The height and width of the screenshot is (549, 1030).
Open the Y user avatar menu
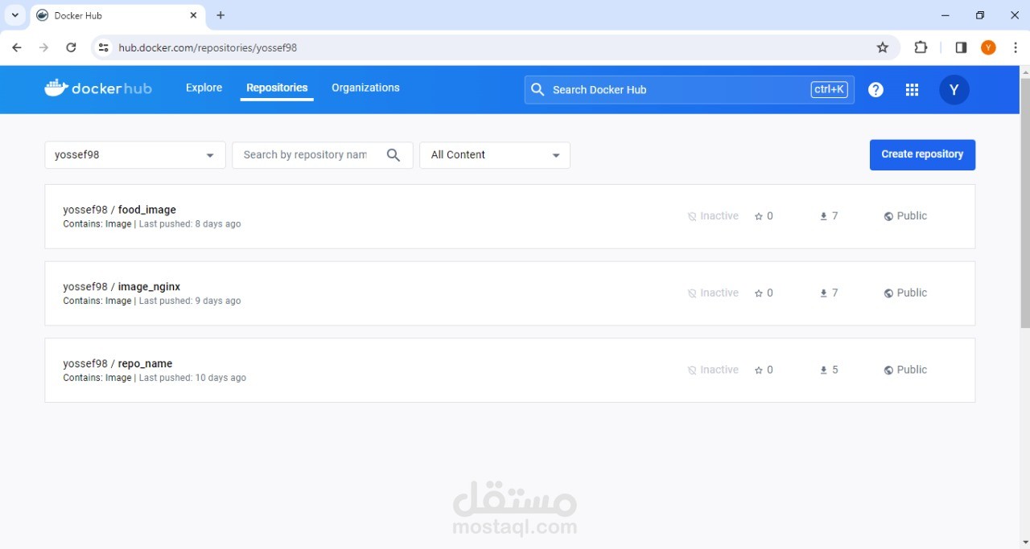click(954, 90)
